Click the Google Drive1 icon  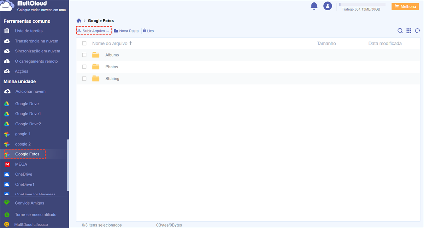(x=6, y=114)
